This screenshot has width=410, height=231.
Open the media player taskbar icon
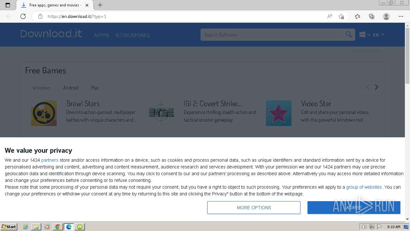click(47, 227)
